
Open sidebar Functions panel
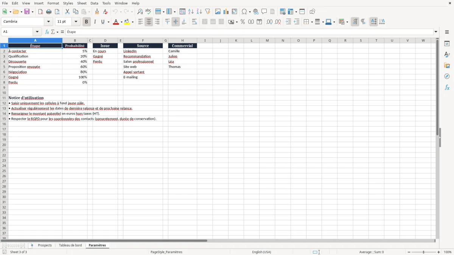pos(447,88)
